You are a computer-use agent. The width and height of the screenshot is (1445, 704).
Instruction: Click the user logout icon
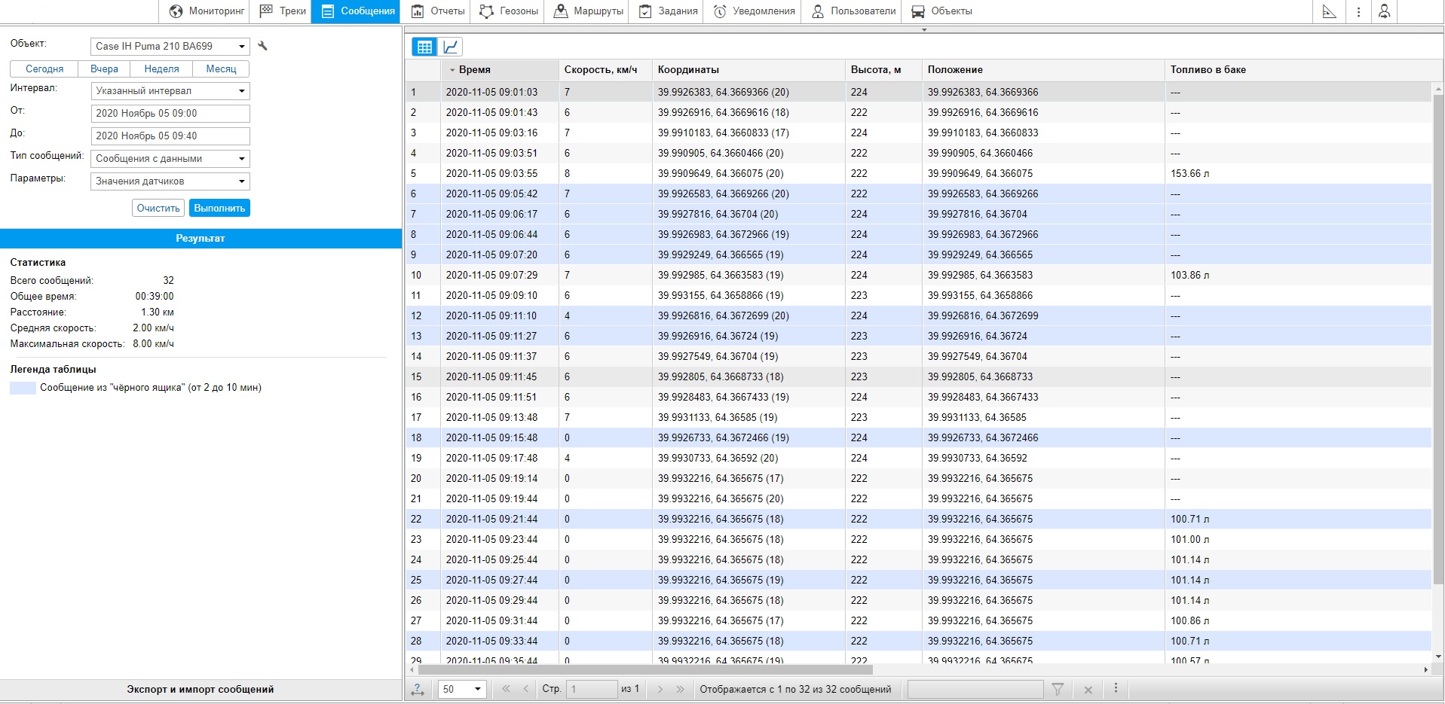coord(1384,11)
